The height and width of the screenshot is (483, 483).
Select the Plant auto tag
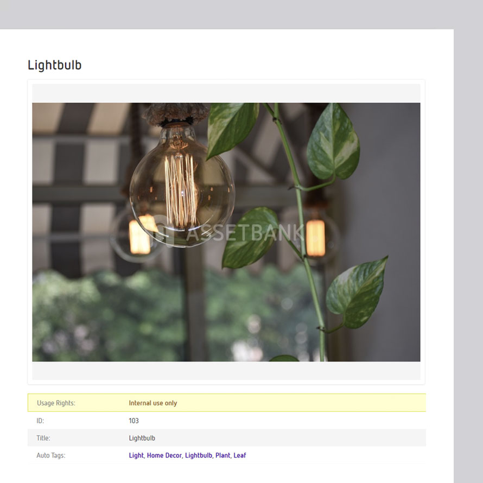[x=223, y=455]
